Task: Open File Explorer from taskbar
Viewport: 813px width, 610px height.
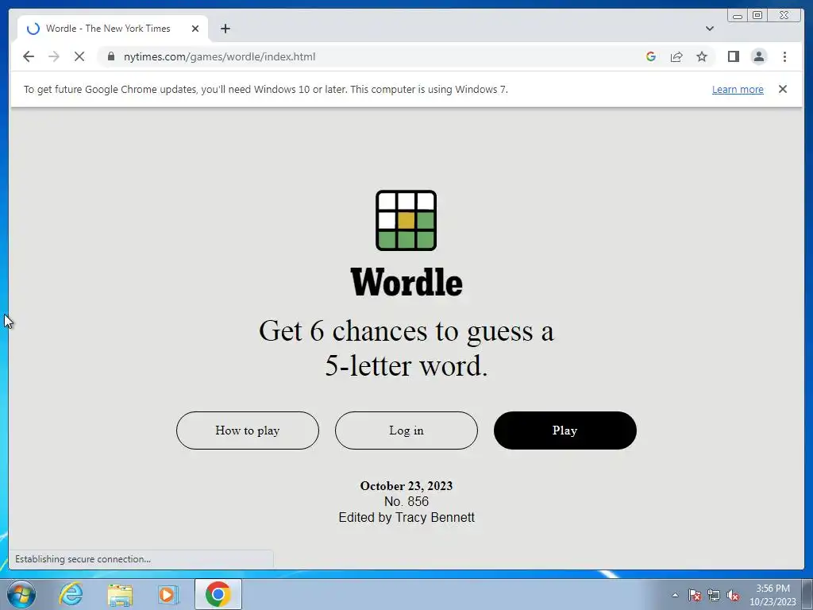Action: click(120, 594)
